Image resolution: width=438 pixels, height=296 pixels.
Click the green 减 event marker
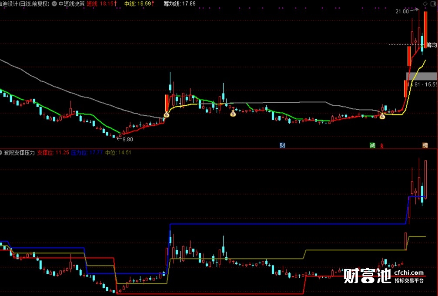372,145
